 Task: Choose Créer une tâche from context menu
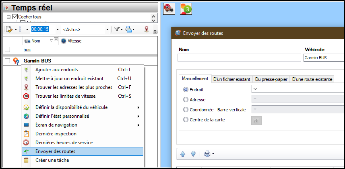tap(52, 160)
